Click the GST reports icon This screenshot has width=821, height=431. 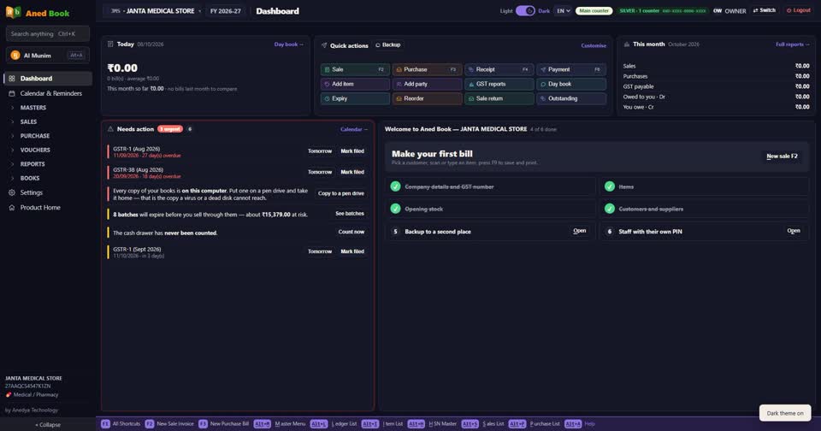point(470,84)
